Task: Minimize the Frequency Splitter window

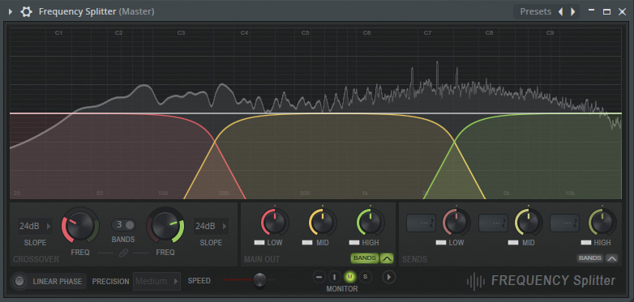Action: 592,11
